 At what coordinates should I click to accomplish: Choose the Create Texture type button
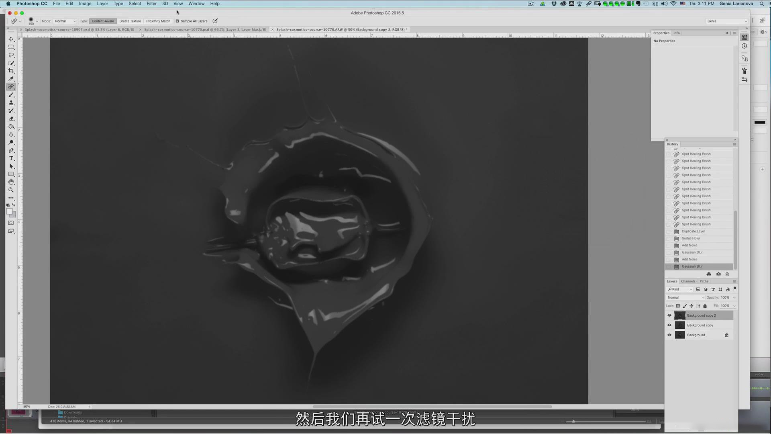pyautogui.click(x=130, y=21)
